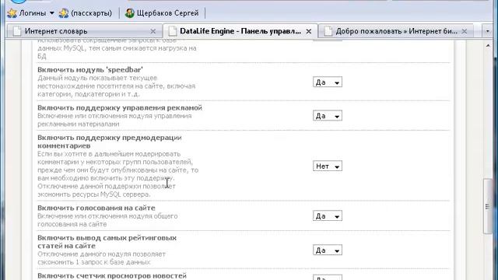The height and width of the screenshot is (280, 498).
Task: Click the heading Включить поддержку предмодерации комментариев
Action: (110, 142)
